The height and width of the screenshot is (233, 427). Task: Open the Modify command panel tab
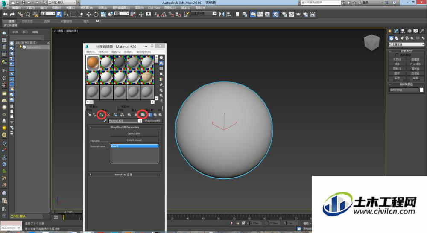coord(396,31)
